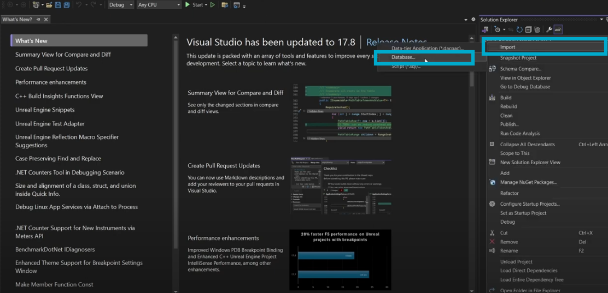Viewport: 608px width, 293px height.
Task: Open the Start button dropdown arrow
Action: pyautogui.click(x=206, y=5)
